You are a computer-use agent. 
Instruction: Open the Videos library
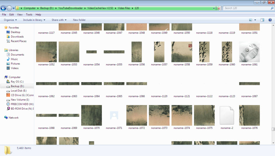tap(15, 68)
